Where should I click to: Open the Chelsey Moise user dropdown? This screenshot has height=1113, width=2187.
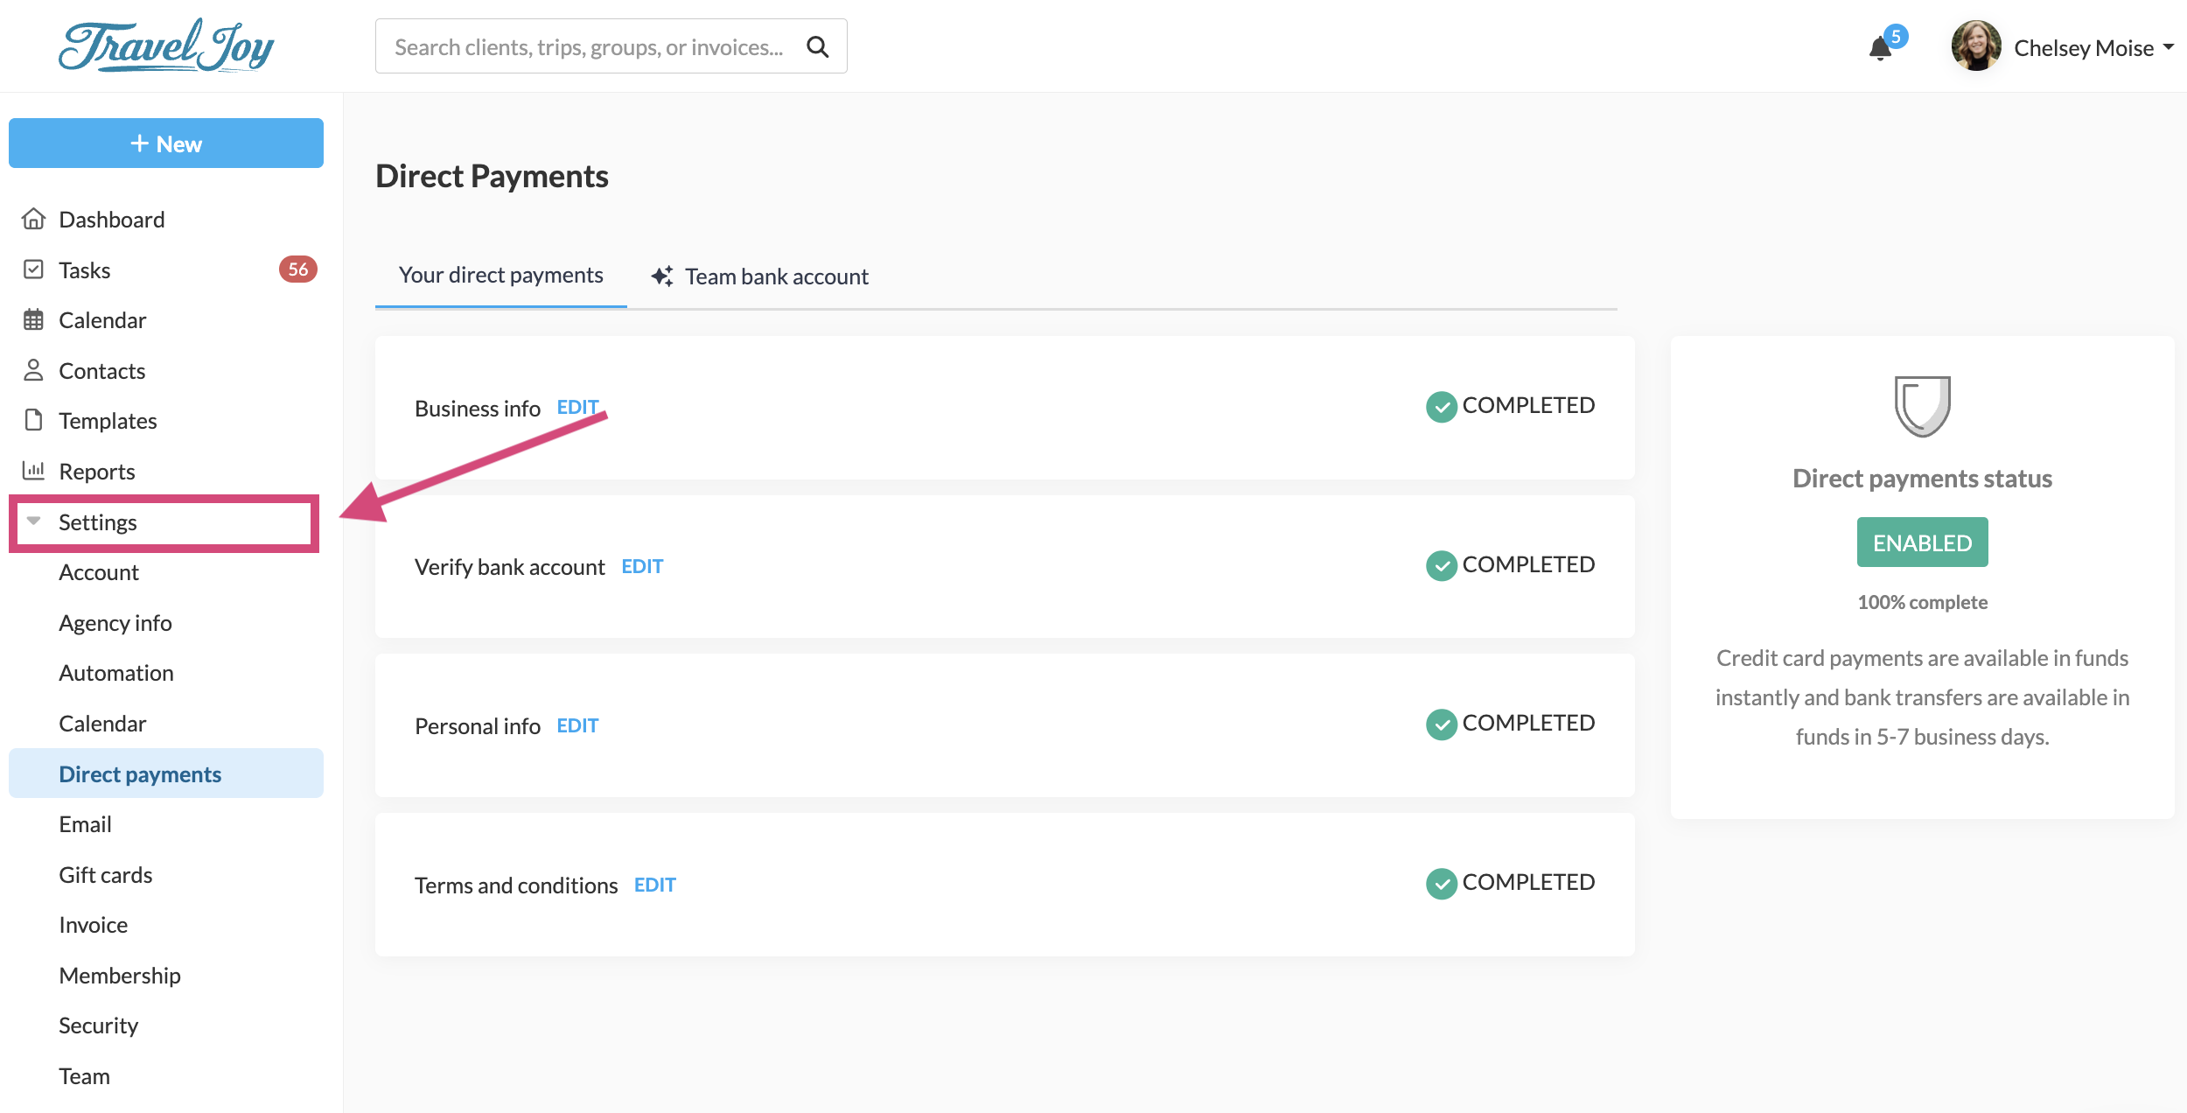[2168, 47]
